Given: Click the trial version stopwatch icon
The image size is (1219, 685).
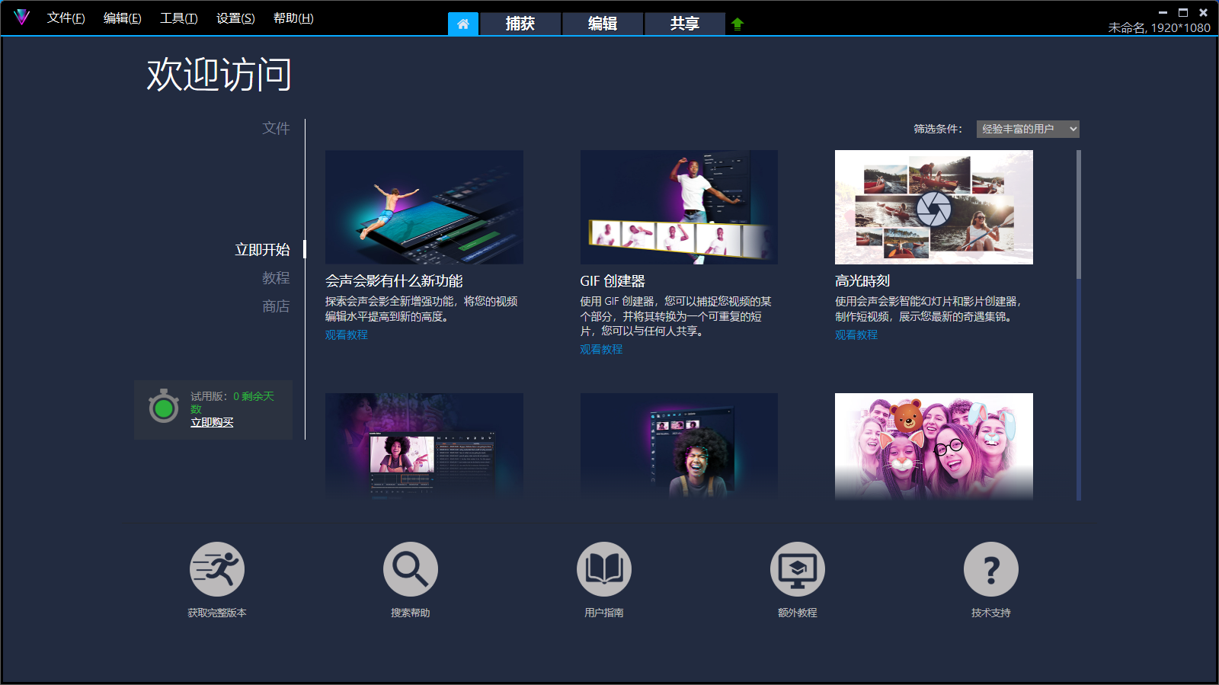Looking at the screenshot, I should click(163, 408).
